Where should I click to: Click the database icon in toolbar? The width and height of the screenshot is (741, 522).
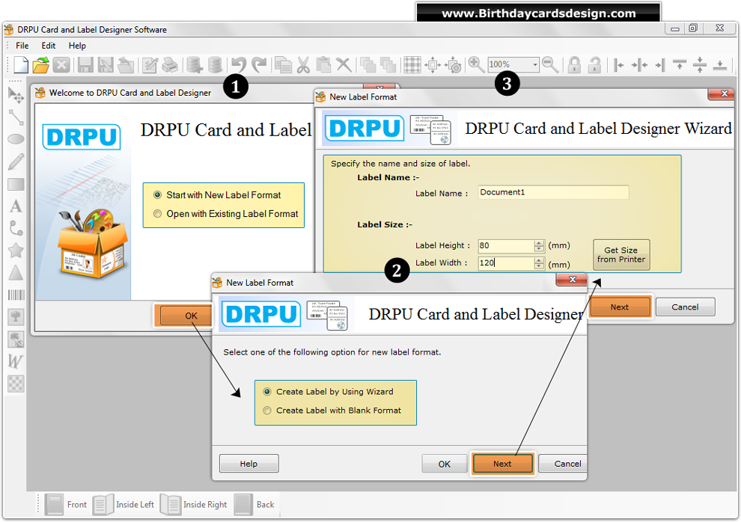coord(215,64)
